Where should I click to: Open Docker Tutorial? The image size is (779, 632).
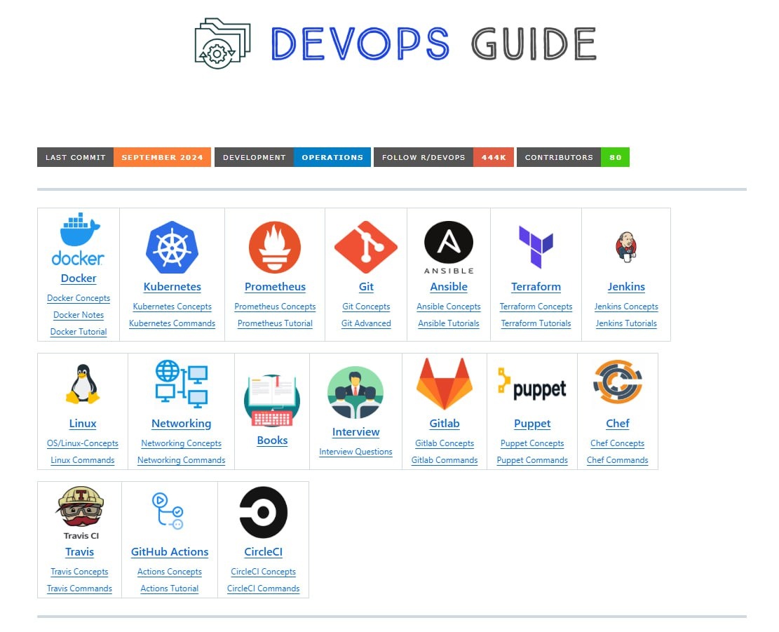pyautogui.click(x=79, y=332)
